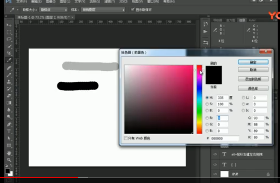
Task: Select the Gradient tool
Action: pyautogui.click(x=9, y=103)
